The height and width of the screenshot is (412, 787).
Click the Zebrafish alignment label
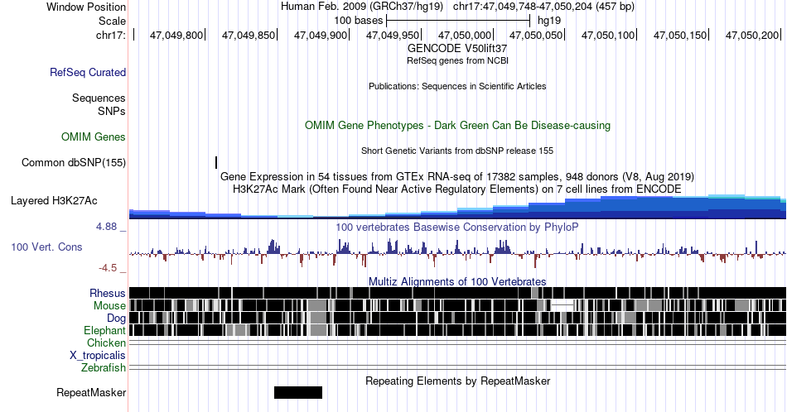coord(104,368)
